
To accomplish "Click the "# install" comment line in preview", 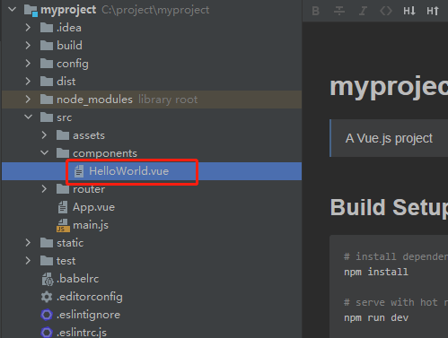I will [x=396, y=256].
